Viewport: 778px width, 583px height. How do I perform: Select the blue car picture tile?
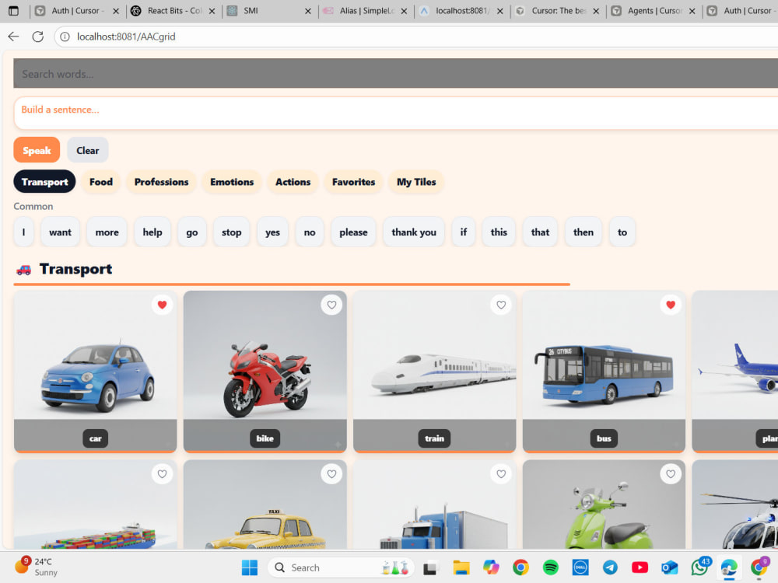tap(95, 372)
